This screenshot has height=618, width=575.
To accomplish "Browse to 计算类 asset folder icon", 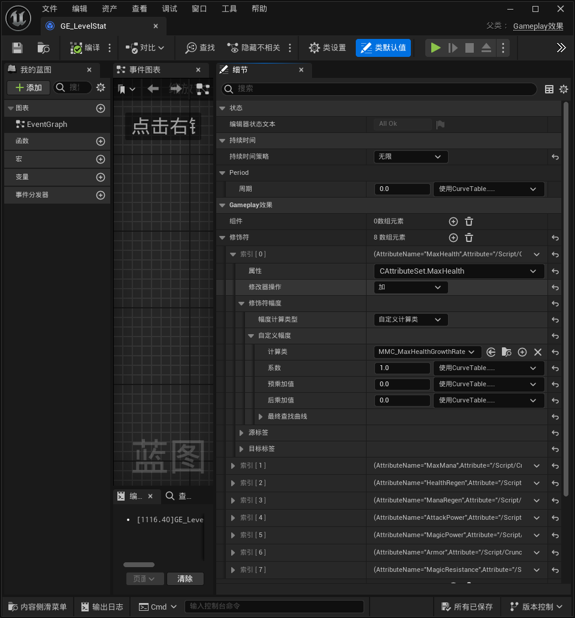I will [x=507, y=352].
